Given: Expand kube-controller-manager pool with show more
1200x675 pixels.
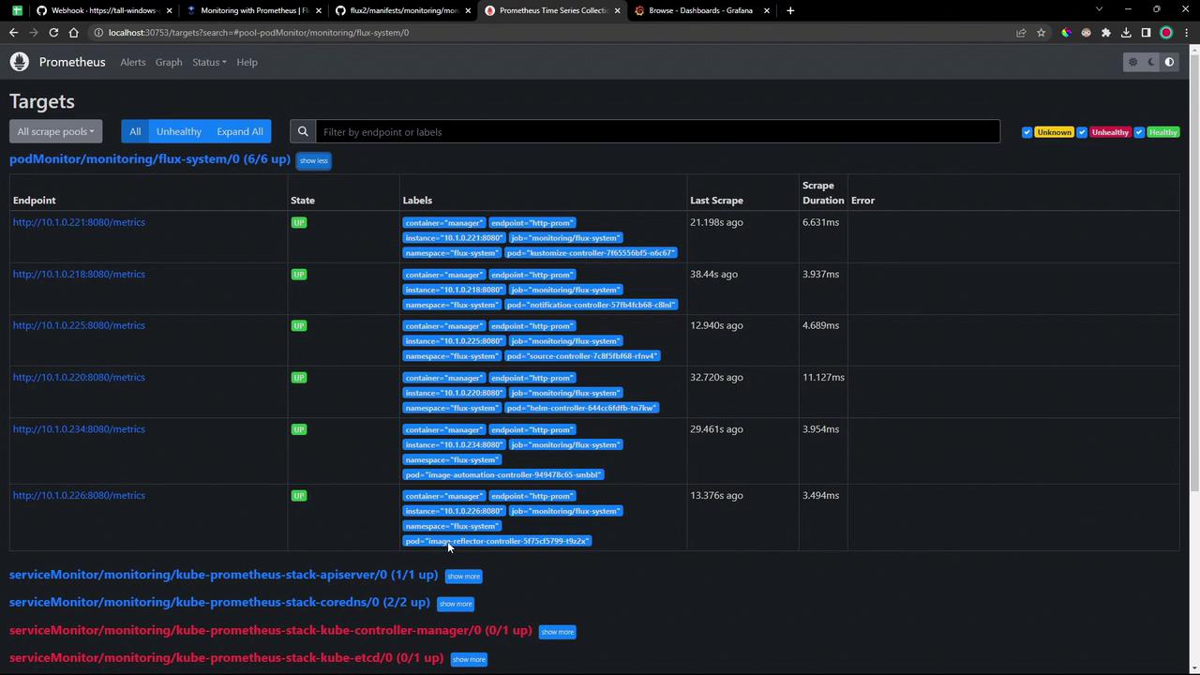Looking at the screenshot, I should [557, 632].
